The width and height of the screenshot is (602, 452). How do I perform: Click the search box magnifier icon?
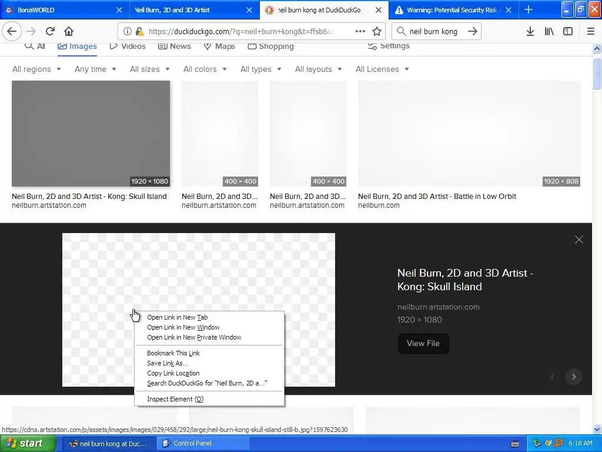(x=401, y=31)
